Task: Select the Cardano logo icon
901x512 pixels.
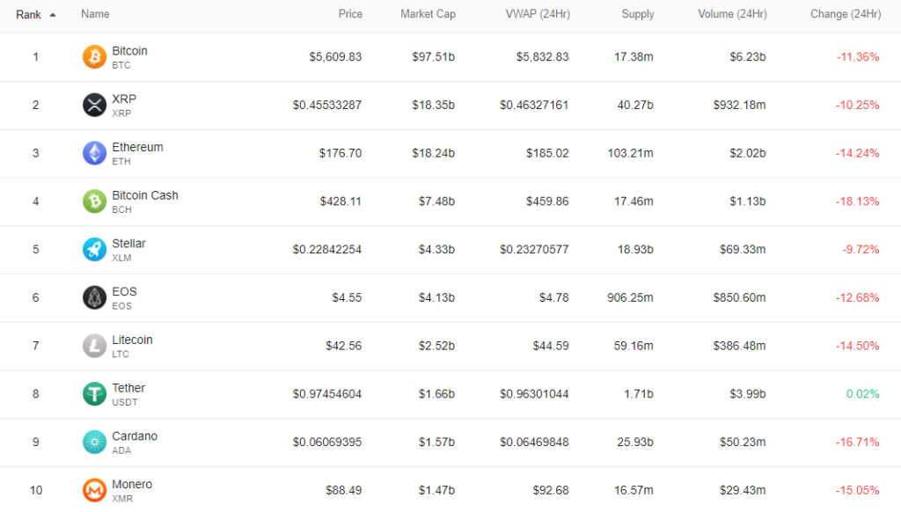Action: 94,442
